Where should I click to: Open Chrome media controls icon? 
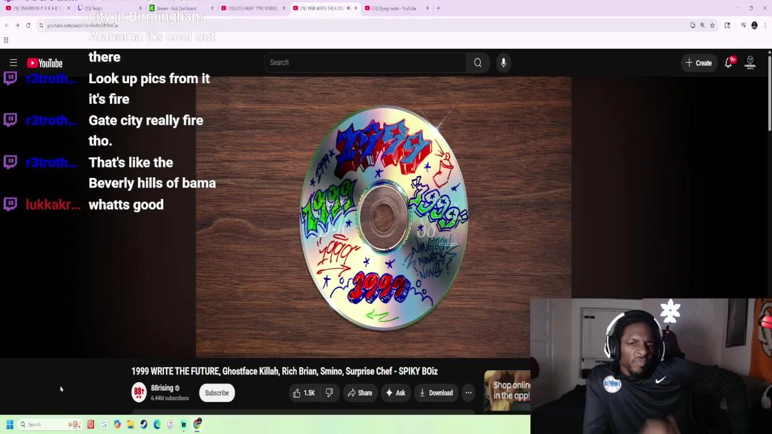pyautogui.click(x=744, y=25)
